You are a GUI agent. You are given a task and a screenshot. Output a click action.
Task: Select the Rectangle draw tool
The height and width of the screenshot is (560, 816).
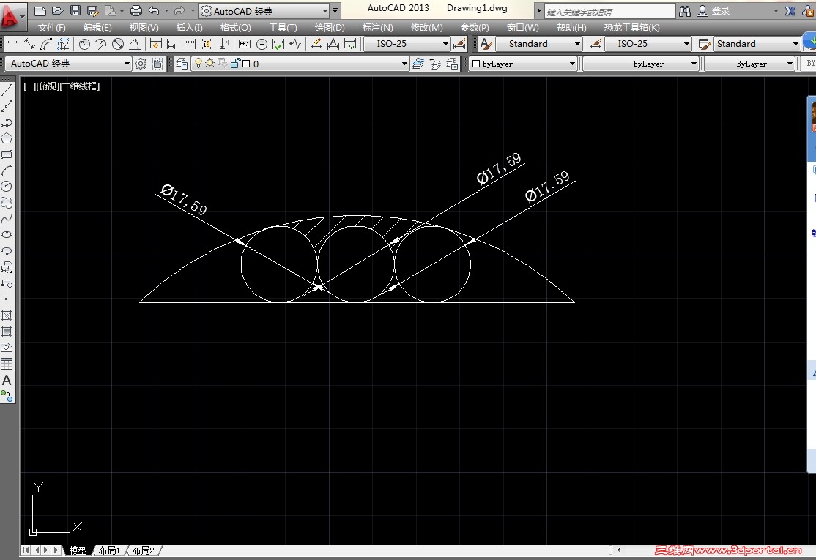tap(7, 154)
